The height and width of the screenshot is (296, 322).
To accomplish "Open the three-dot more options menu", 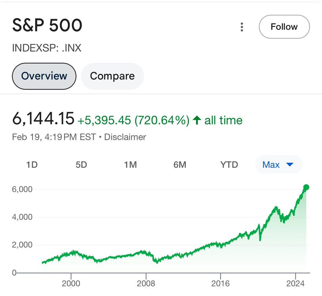I will (242, 27).
